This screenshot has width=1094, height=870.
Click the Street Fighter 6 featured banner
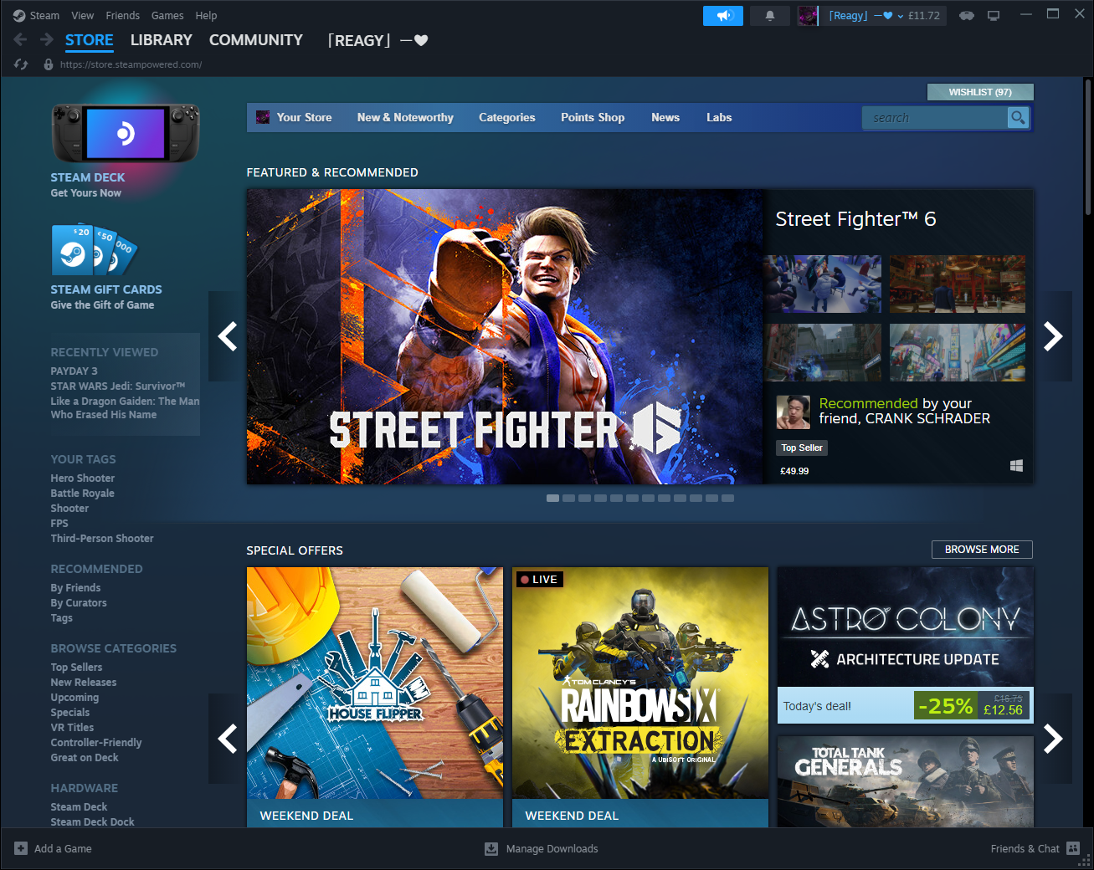click(x=506, y=336)
